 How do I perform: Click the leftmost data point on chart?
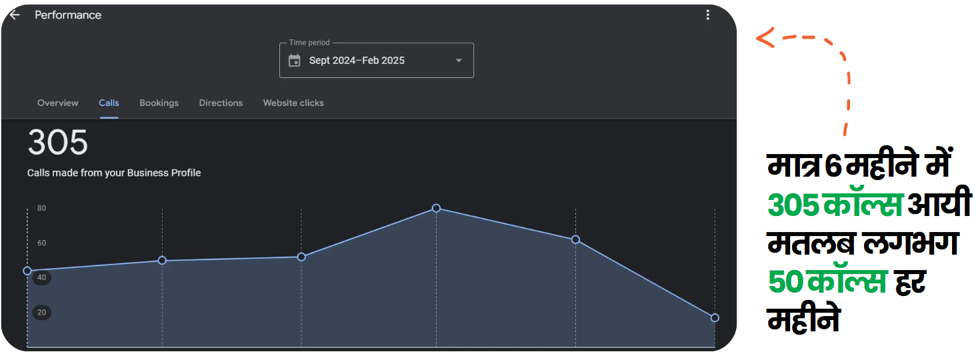(x=27, y=271)
